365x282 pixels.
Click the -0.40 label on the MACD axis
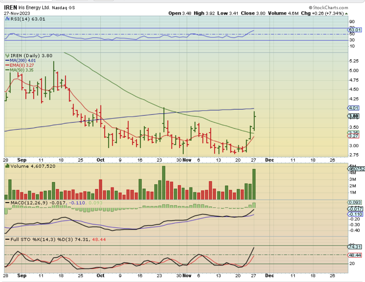point(355,230)
